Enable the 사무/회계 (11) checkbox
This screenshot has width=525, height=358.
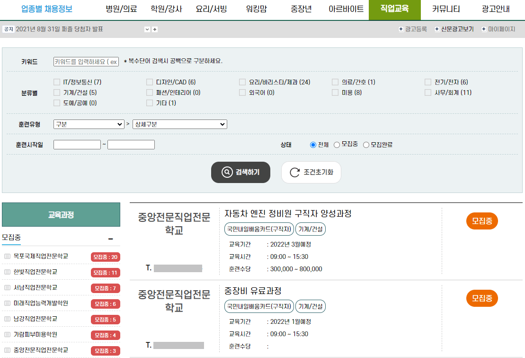(x=428, y=92)
